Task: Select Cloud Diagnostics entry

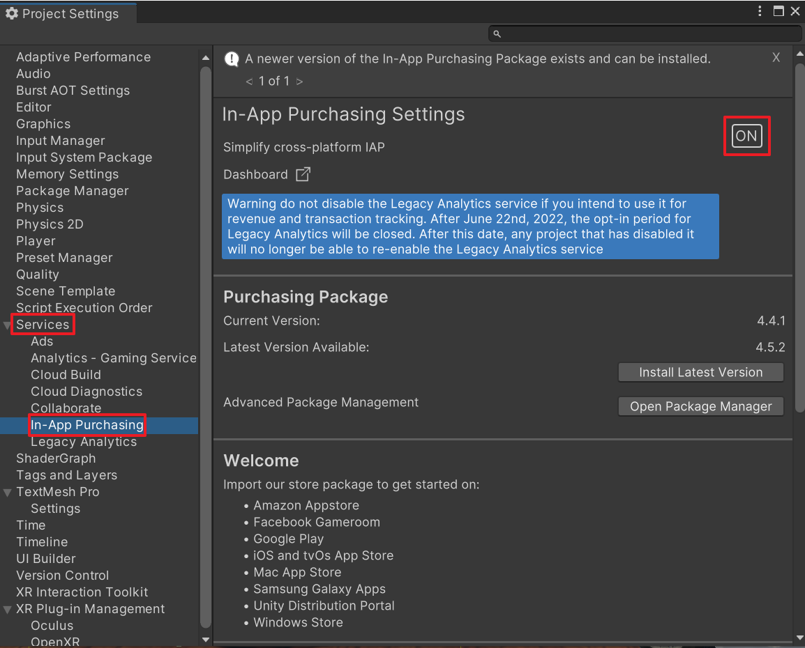Action: (86, 392)
